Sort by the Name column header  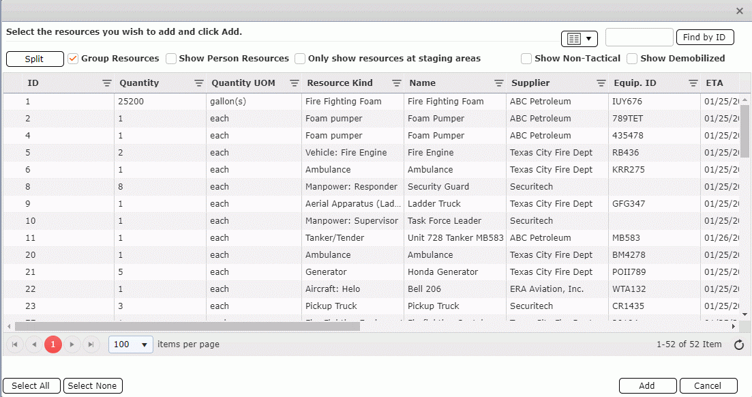click(x=422, y=83)
